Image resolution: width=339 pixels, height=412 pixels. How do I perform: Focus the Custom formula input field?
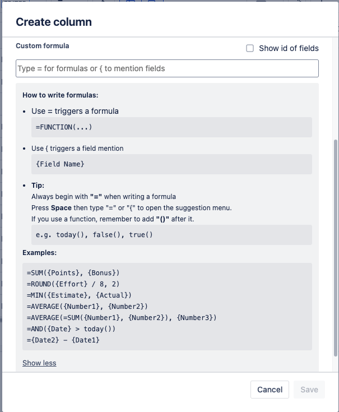167,68
